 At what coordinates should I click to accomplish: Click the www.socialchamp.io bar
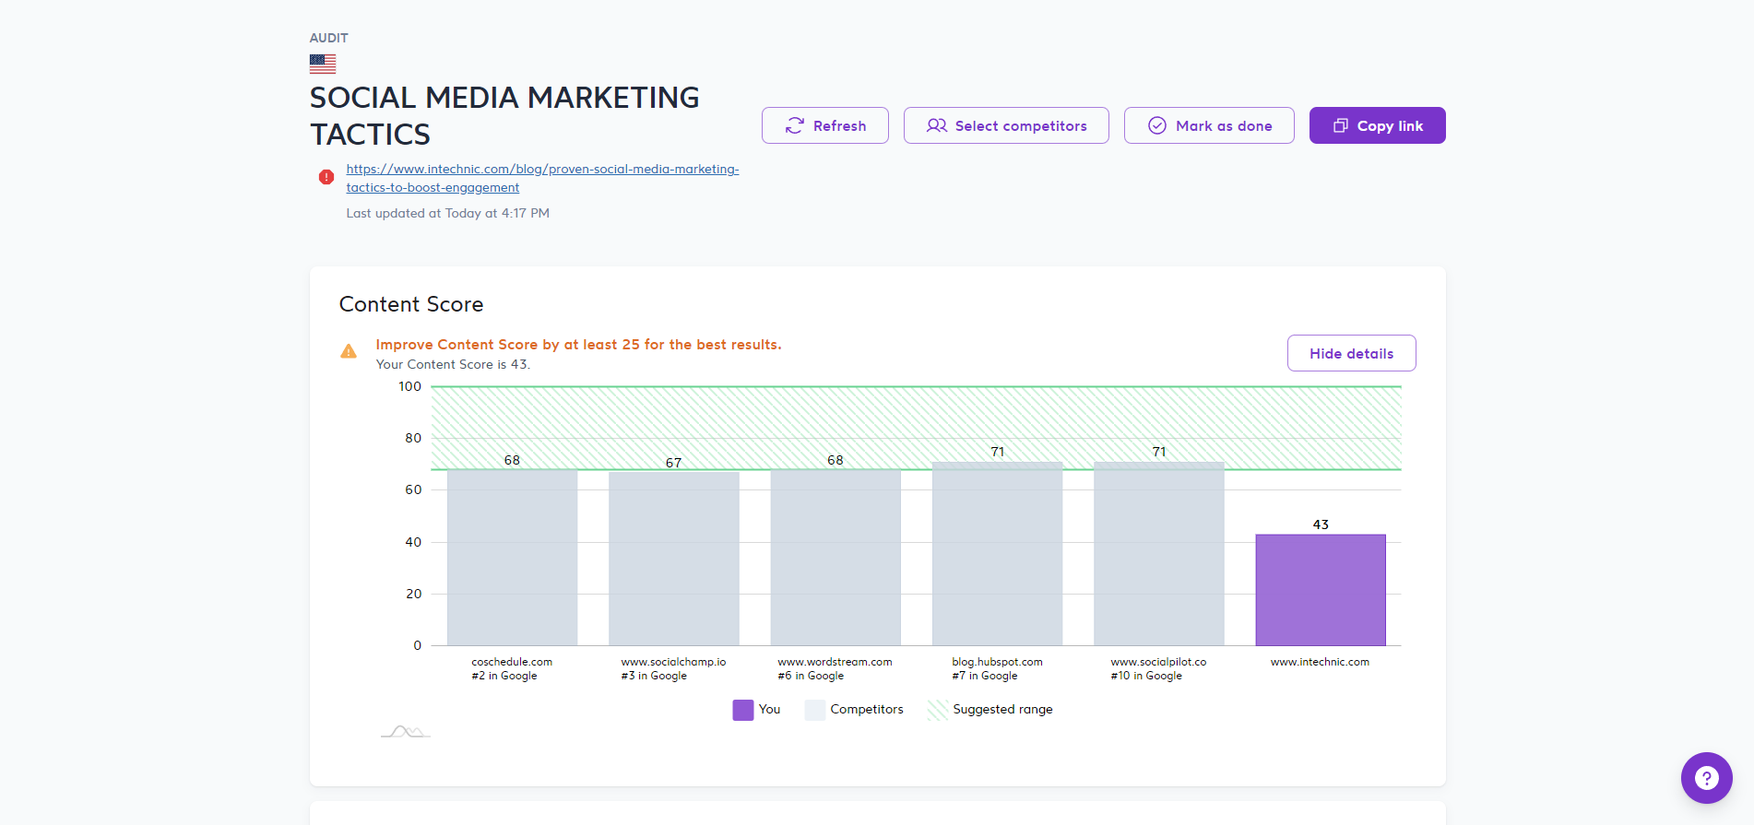click(674, 559)
